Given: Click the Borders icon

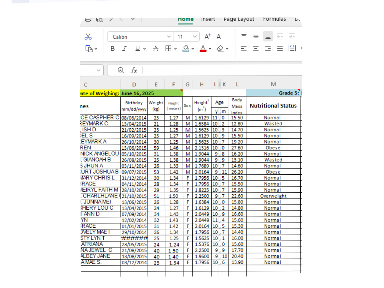Looking at the screenshot, I should tap(168, 48).
